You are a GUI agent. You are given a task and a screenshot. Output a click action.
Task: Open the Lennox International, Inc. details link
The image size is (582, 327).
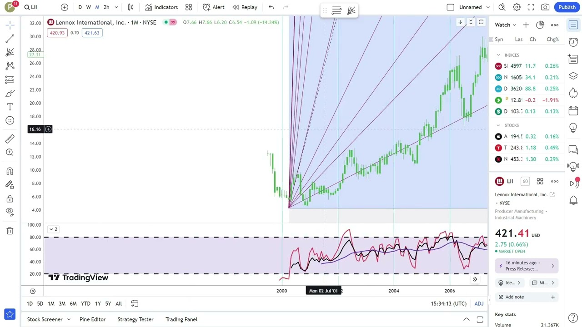[552, 195]
